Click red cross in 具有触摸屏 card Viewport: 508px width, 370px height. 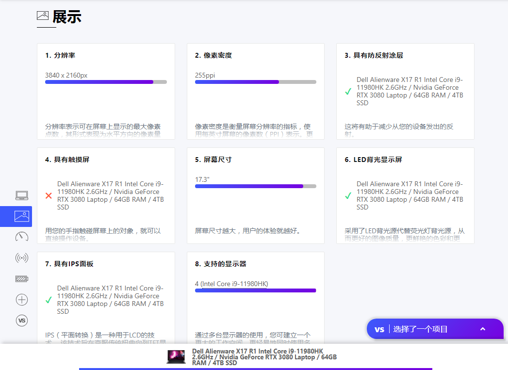tap(49, 195)
